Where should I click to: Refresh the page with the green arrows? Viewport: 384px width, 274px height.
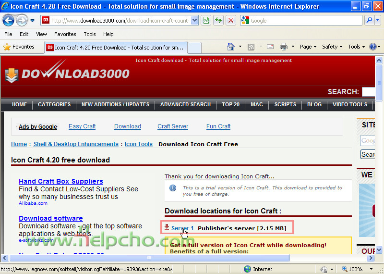(x=218, y=20)
